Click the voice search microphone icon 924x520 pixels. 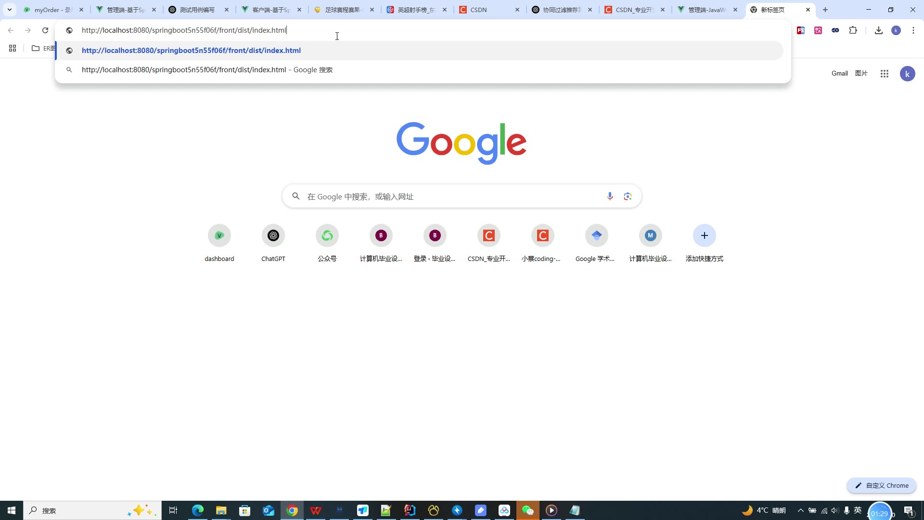pos(610,196)
